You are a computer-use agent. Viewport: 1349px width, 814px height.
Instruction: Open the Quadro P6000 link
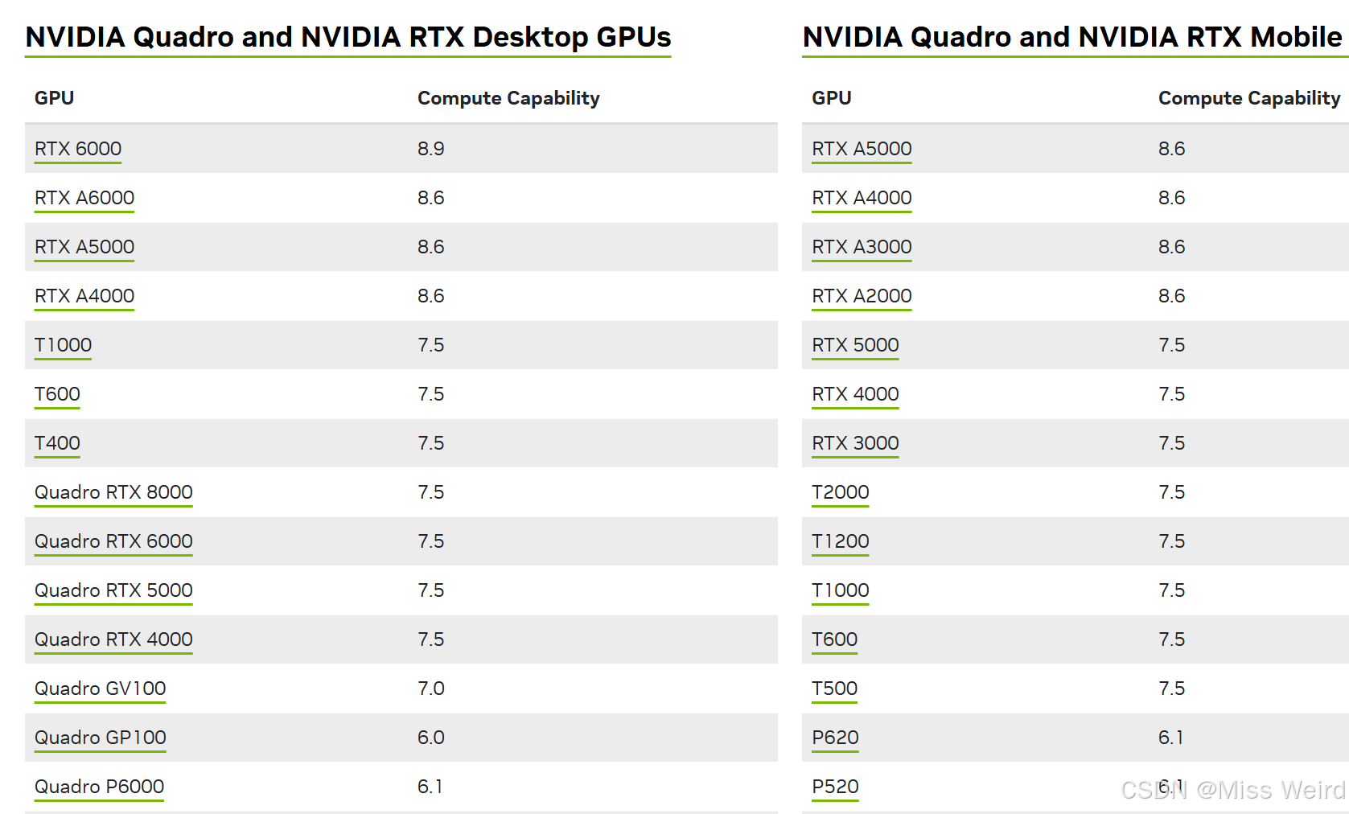[100, 787]
